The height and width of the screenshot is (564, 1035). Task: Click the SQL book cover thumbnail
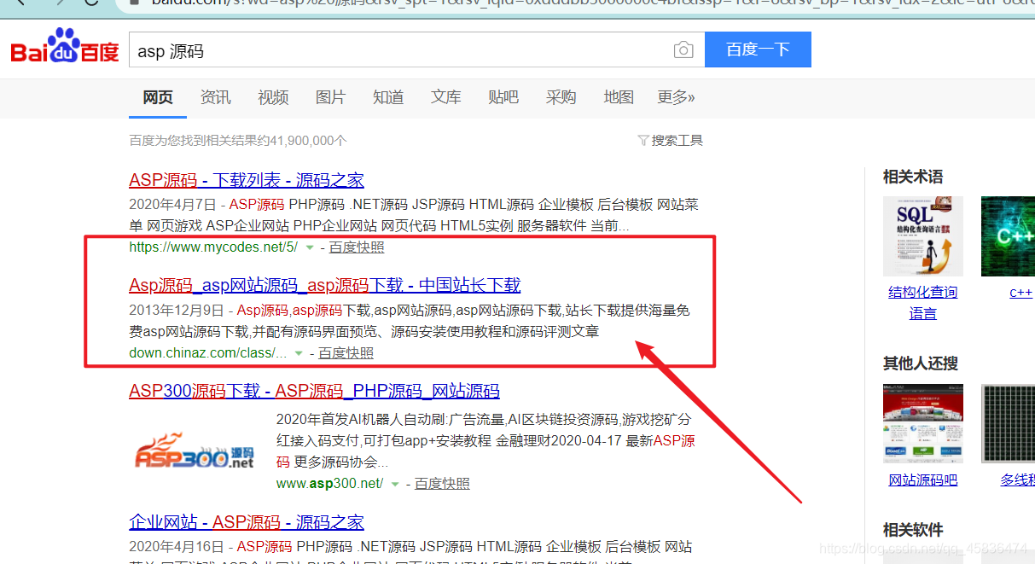click(923, 236)
